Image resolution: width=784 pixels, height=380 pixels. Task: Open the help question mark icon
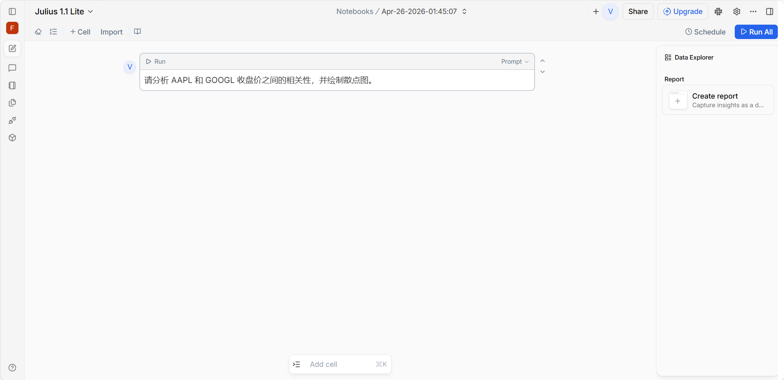(x=12, y=368)
